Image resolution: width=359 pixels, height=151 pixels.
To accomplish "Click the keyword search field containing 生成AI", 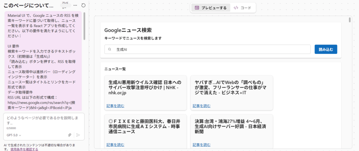I will coord(210,49).
